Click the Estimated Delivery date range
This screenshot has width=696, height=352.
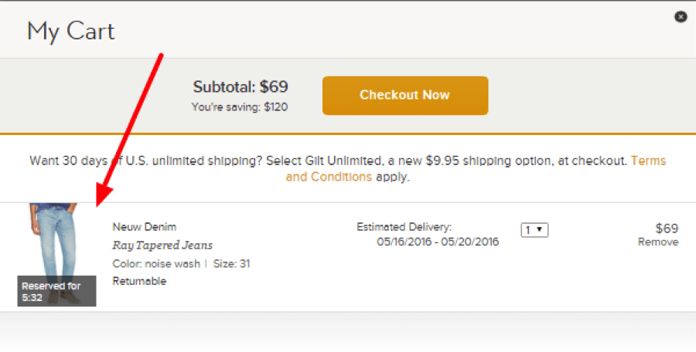click(x=438, y=242)
